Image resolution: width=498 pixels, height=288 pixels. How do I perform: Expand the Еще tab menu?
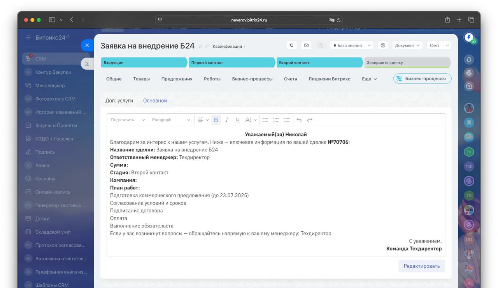[x=369, y=79]
